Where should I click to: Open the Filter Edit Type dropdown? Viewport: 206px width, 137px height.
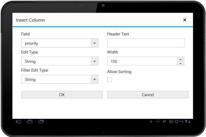[94, 79]
